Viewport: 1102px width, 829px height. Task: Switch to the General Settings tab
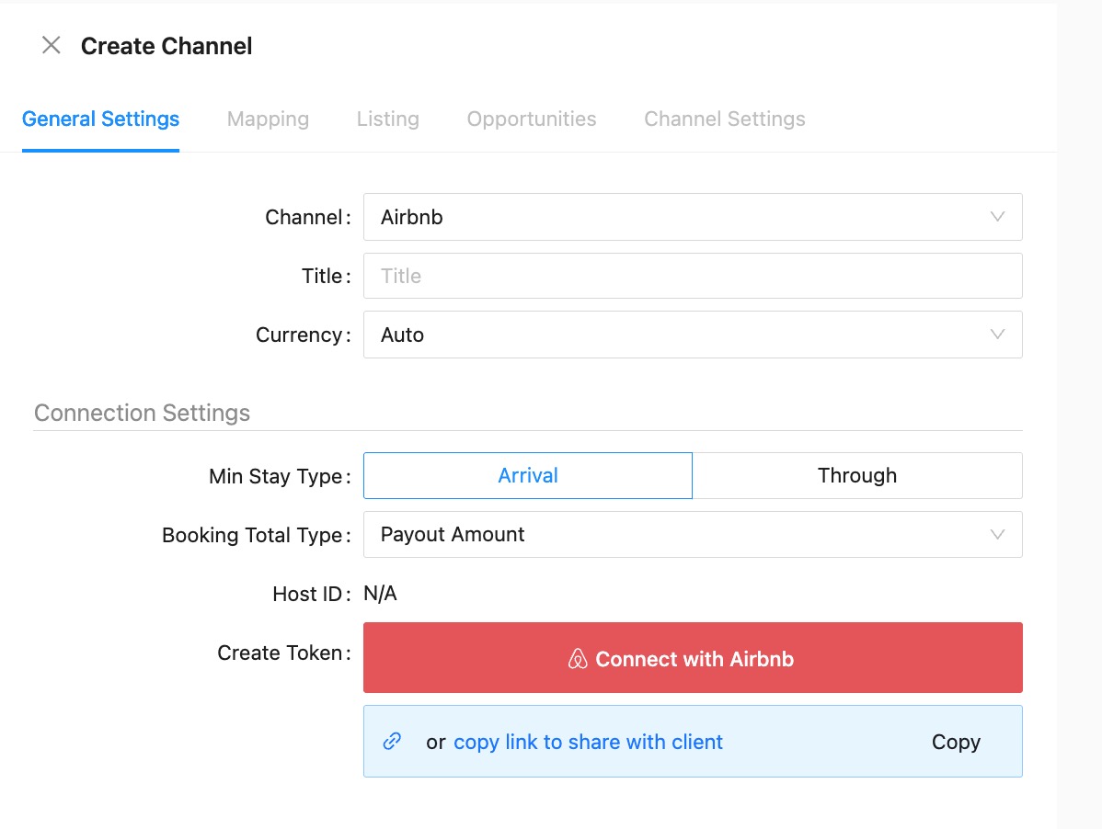100,119
